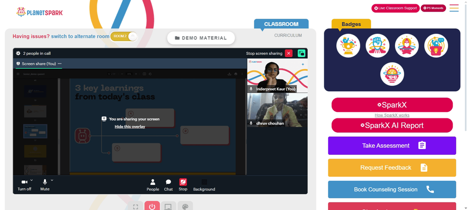Click Book Counseling Session button

(x=392, y=189)
